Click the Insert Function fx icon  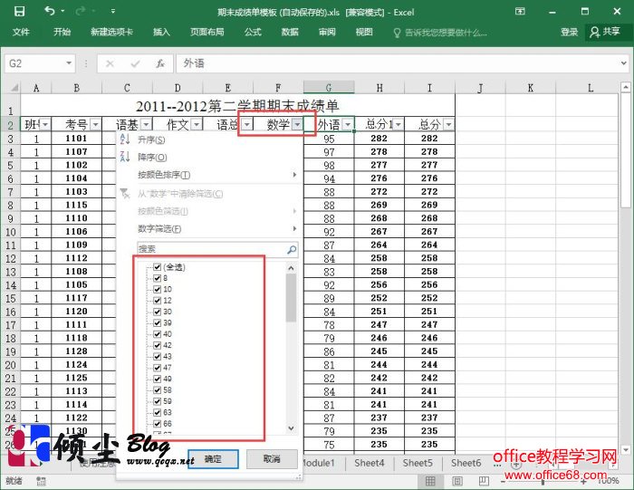[160, 63]
